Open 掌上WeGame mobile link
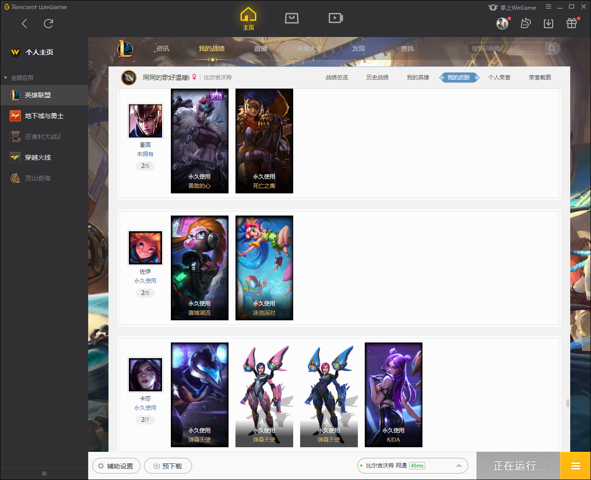Viewport: 591px width, 480px height. [513, 7]
